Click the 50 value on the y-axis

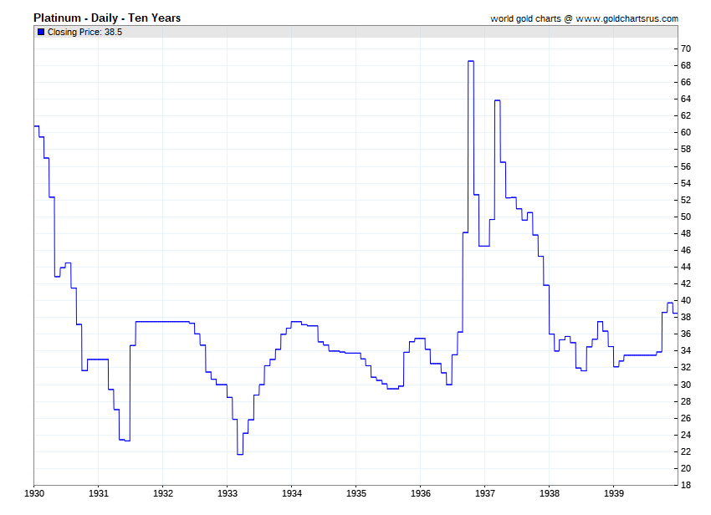coord(685,217)
